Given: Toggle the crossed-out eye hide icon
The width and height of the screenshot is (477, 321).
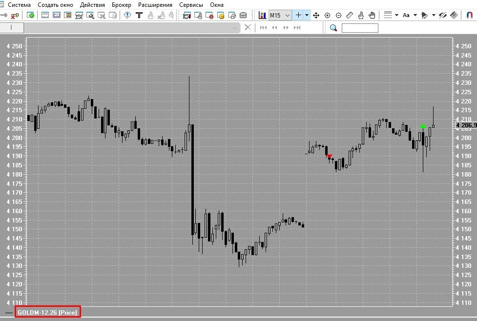Looking at the screenshot, I should pyautogui.click(x=443, y=15).
